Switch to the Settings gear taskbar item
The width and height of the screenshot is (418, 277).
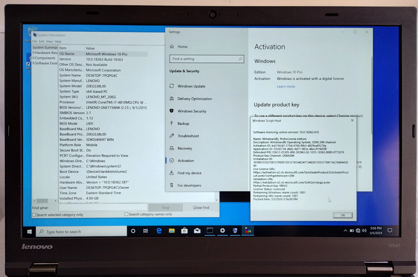pos(222,231)
